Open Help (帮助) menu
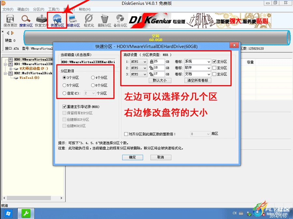The image size is (293, 219). click(x=85, y=9)
